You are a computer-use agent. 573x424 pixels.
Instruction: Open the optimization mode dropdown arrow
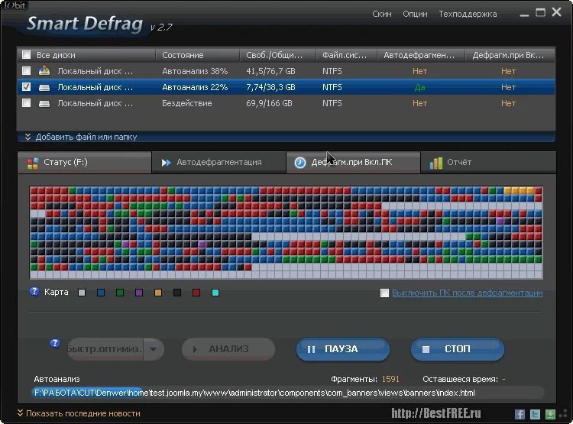153,349
